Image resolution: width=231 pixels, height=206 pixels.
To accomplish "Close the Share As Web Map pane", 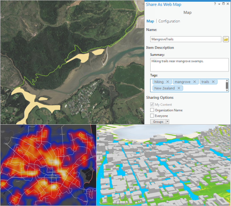I will pos(228,4).
